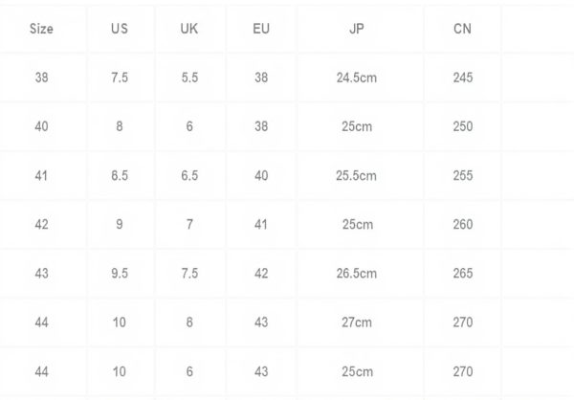
Task: Select the UK column header
Action: 189,29
